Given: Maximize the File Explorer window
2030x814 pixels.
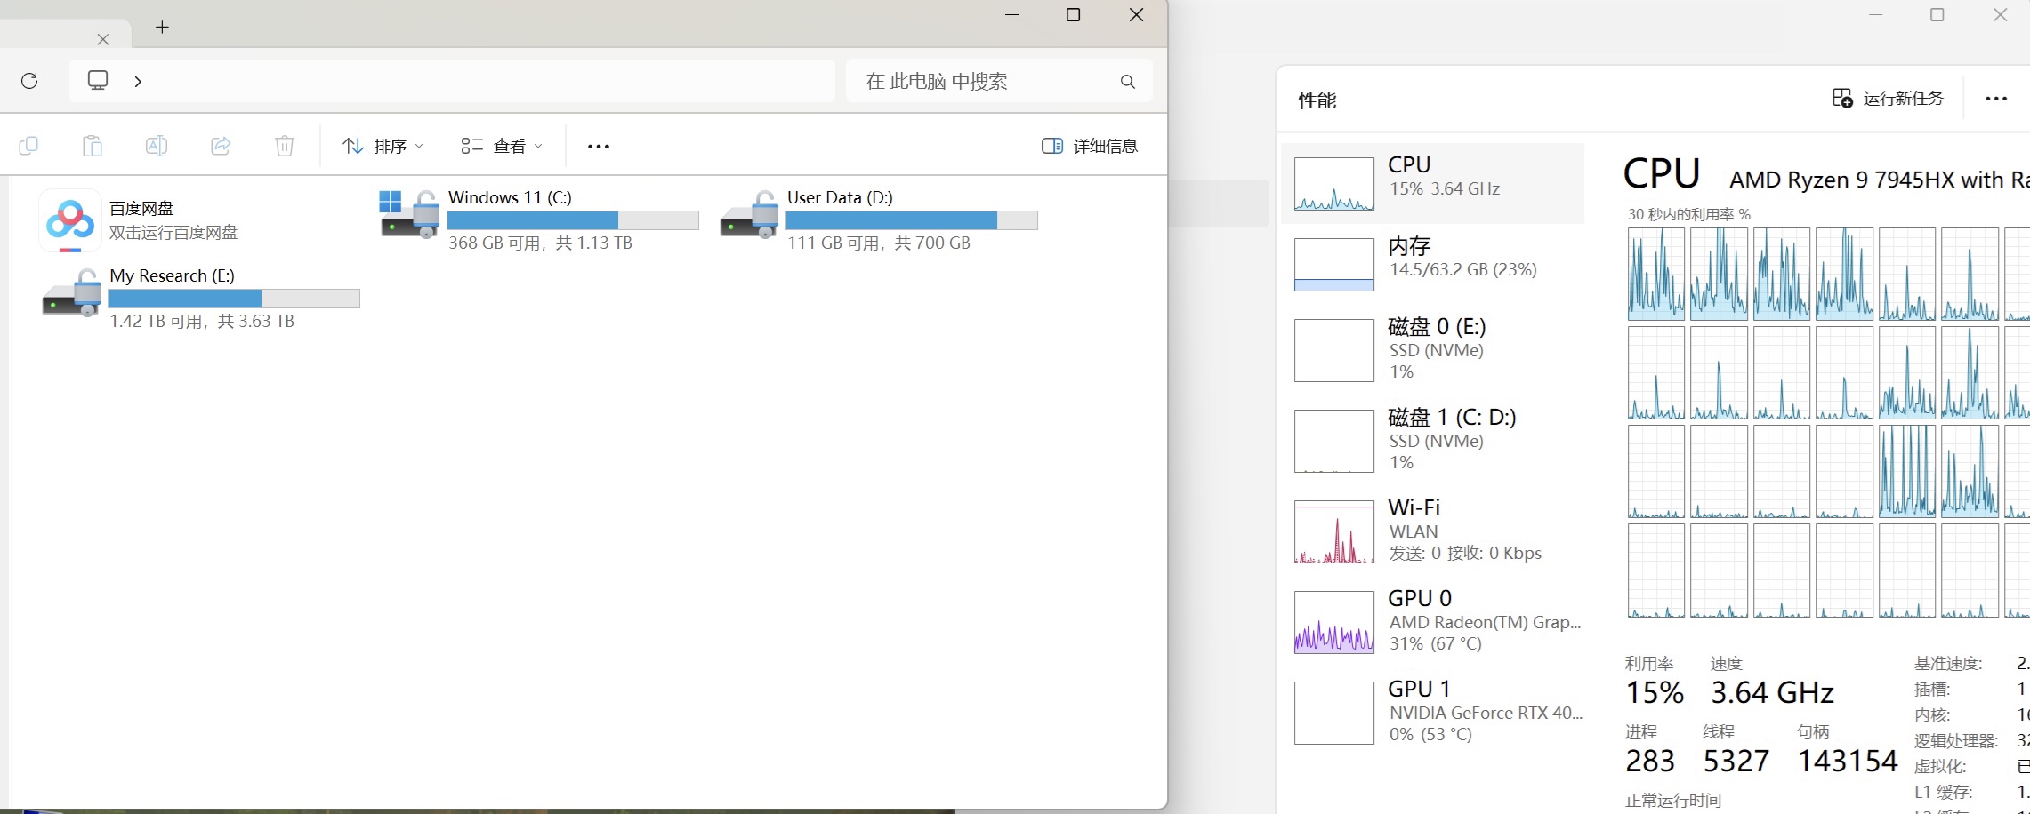Looking at the screenshot, I should pos(1074,15).
